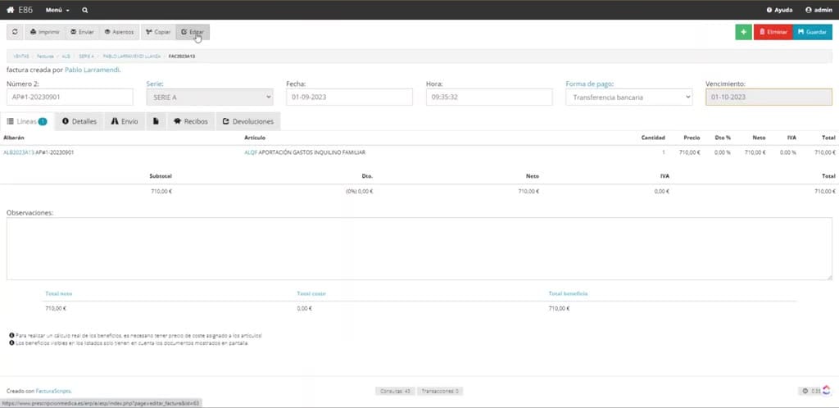This screenshot has height=408, width=839.
Task: Click the FAC2023A13 breadcrumb text
Action: 181,57
